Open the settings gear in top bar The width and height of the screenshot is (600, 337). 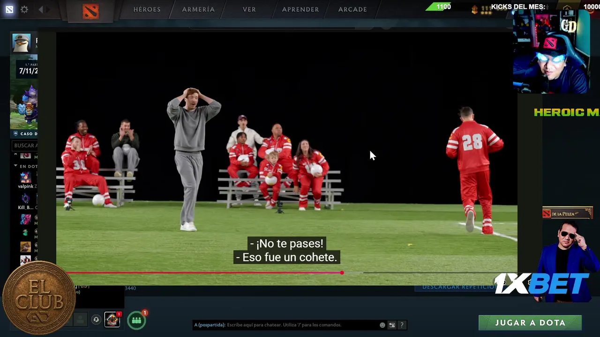point(24,9)
